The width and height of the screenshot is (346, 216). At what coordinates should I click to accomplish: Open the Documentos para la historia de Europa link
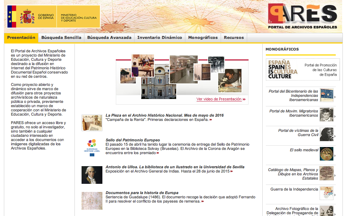pos(142,193)
